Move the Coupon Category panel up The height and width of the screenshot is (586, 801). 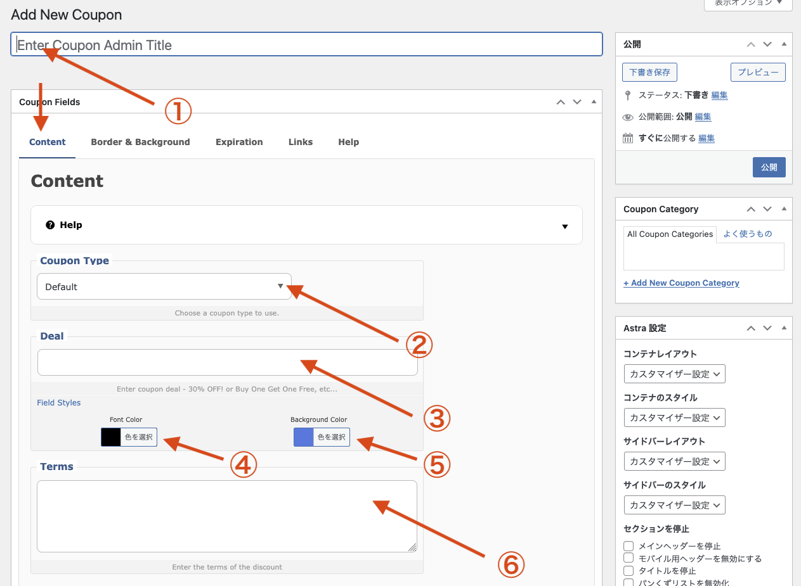click(751, 209)
